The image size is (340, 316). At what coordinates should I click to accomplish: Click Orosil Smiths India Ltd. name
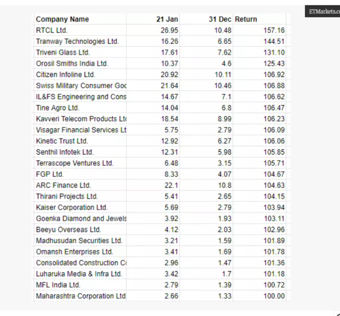coord(72,63)
